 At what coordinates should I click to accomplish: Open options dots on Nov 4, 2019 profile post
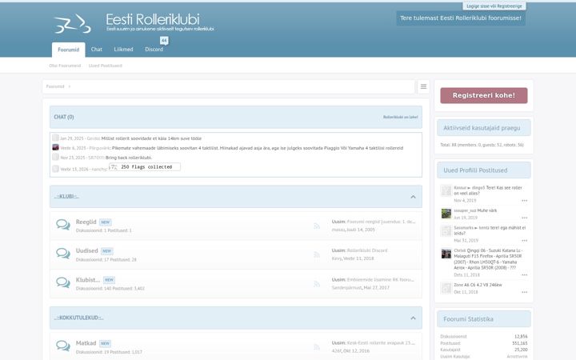tap(524, 201)
